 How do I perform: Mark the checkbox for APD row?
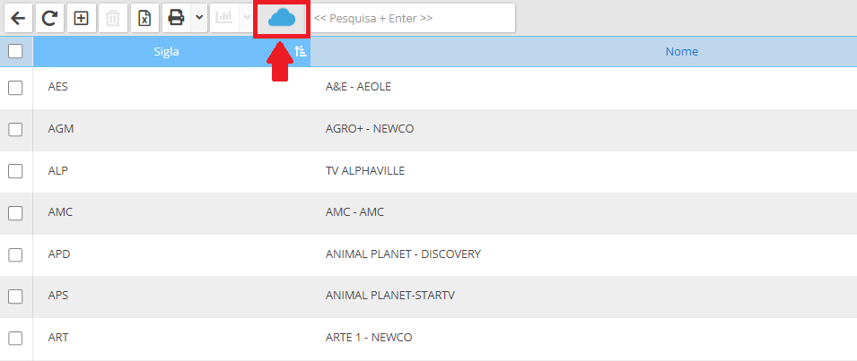(15, 254)
